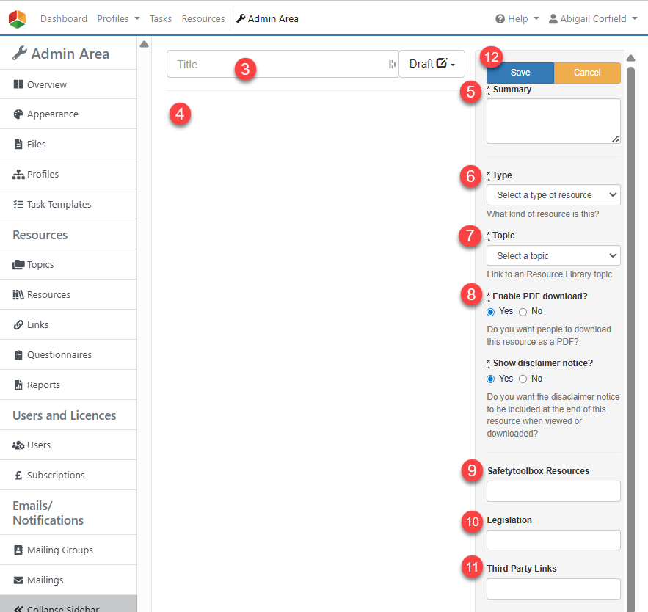
Task: Click the orange Cancel button
Action: [x=587, y=73]
